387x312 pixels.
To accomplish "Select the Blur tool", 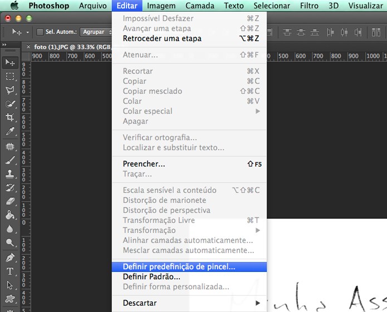I will (x=10, y=229).
